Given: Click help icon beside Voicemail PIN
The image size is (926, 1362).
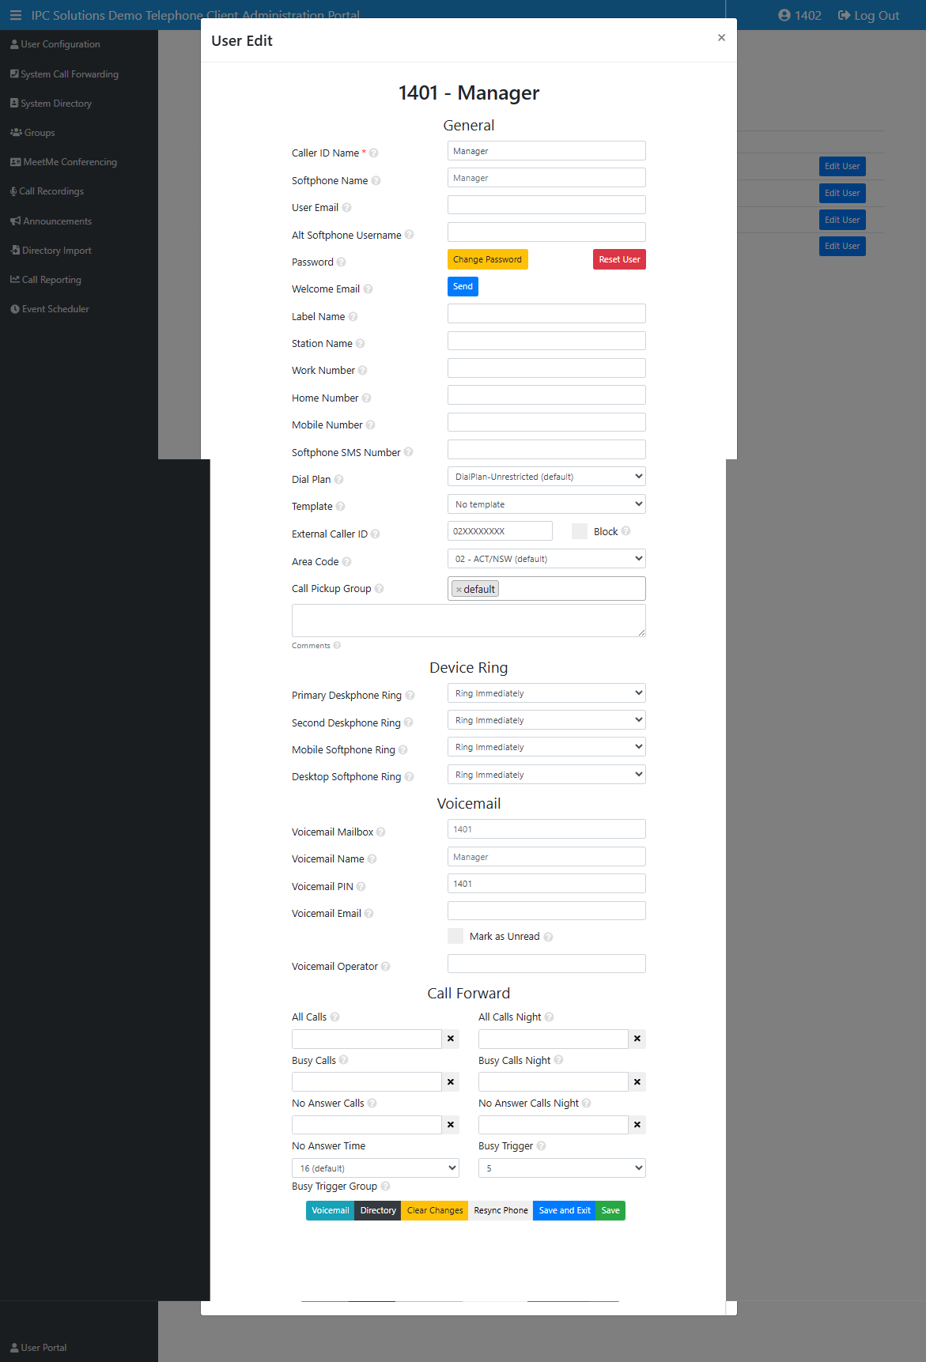Looking at the screenshot, I should tap(361, 887).
